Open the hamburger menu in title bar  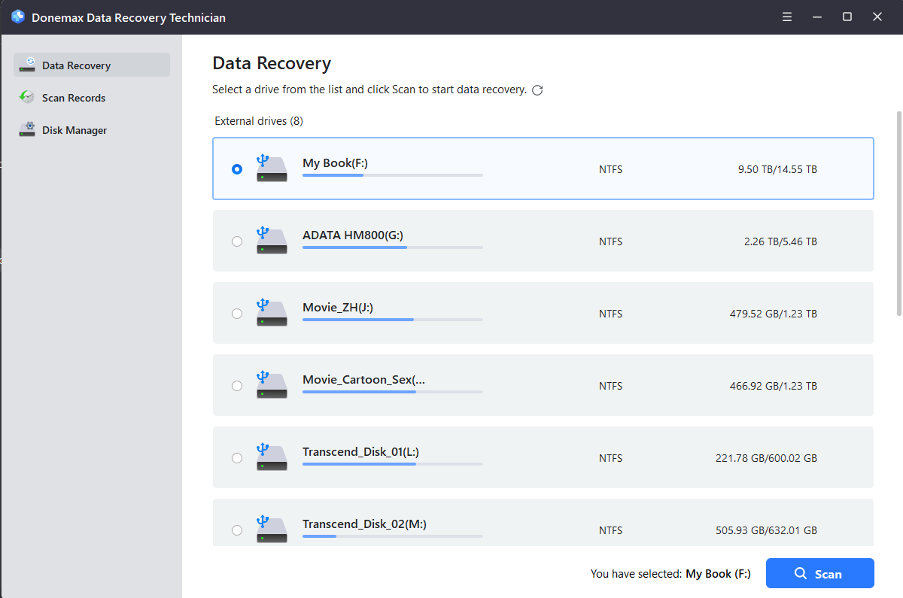coord(787,17)
